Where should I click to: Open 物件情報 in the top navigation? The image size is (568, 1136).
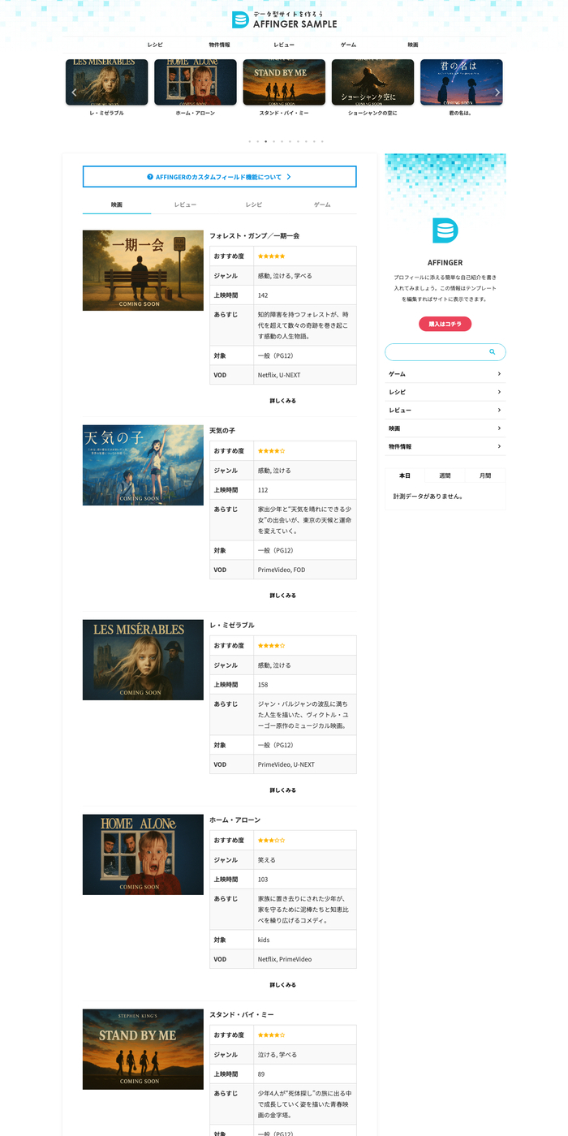[219, 45]
